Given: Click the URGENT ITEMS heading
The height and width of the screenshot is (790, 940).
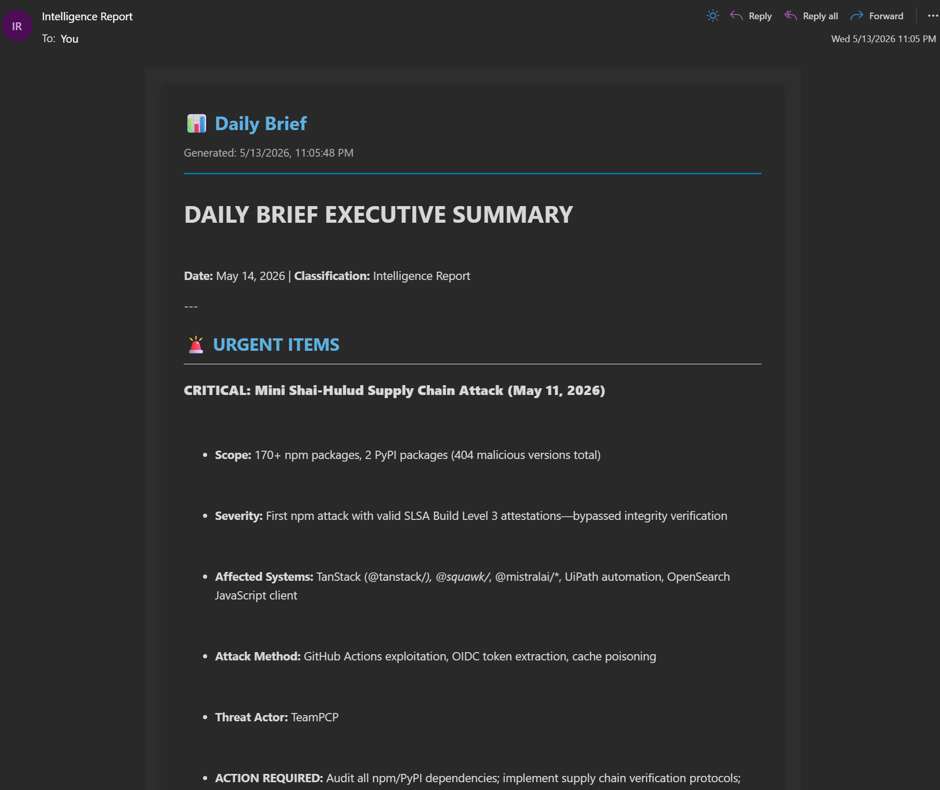Looking at the screenshot, I should point(276,345).
